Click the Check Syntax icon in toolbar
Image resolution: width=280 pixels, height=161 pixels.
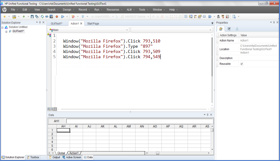51,17
